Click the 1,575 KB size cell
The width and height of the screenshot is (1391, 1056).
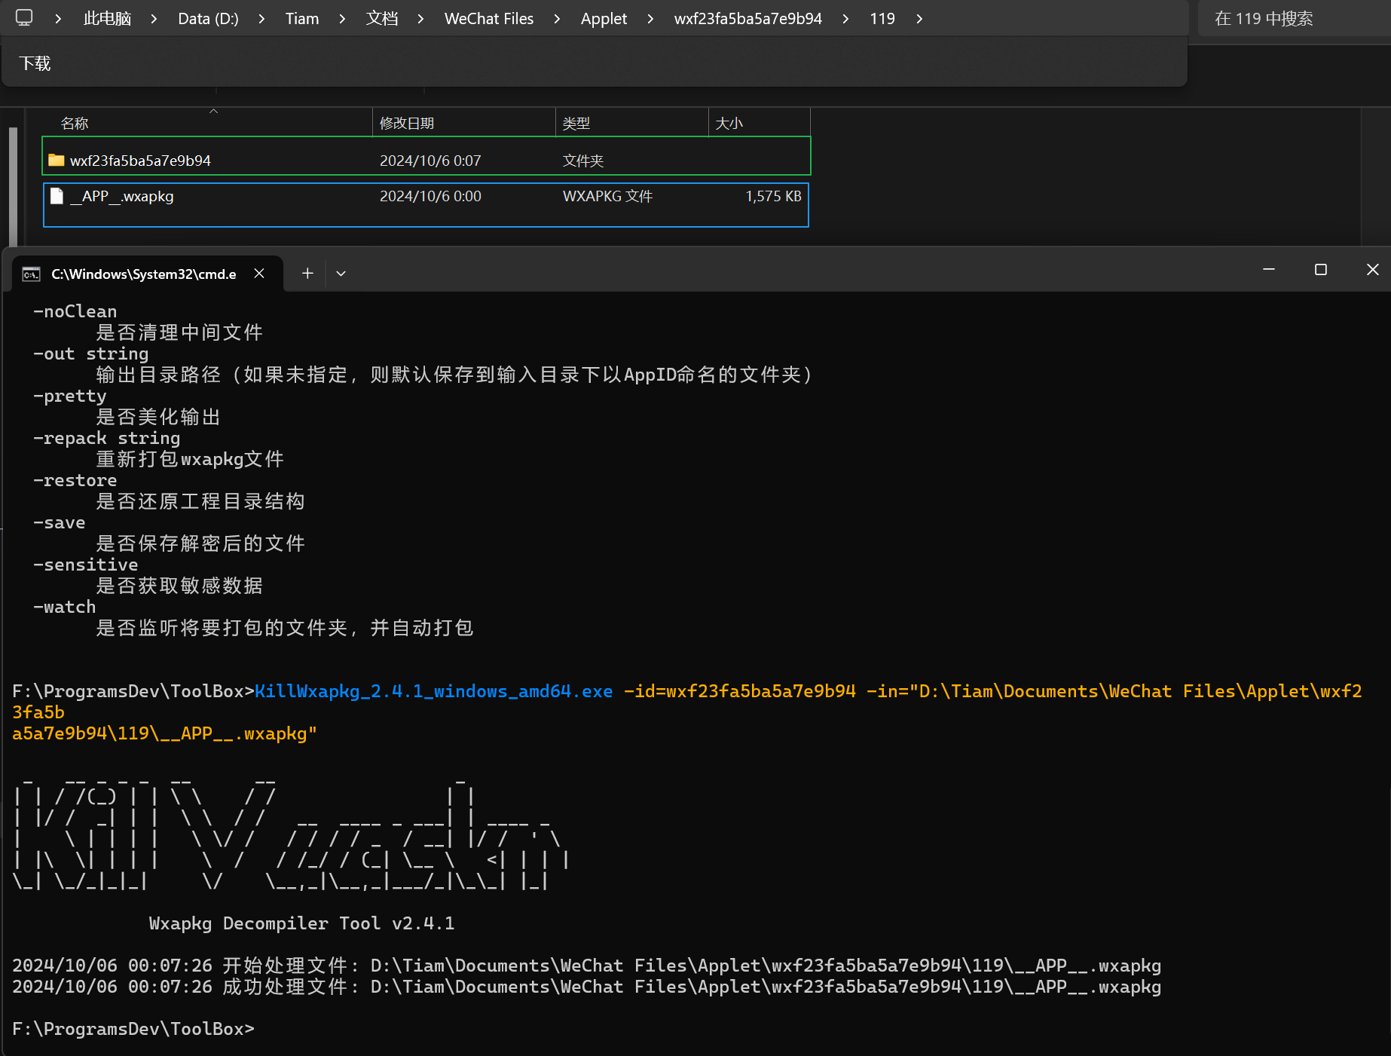[x=773, y=196]
